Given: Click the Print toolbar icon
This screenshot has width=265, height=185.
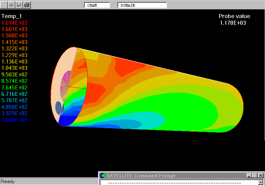Looking at the screenshot, I should 27,5.
